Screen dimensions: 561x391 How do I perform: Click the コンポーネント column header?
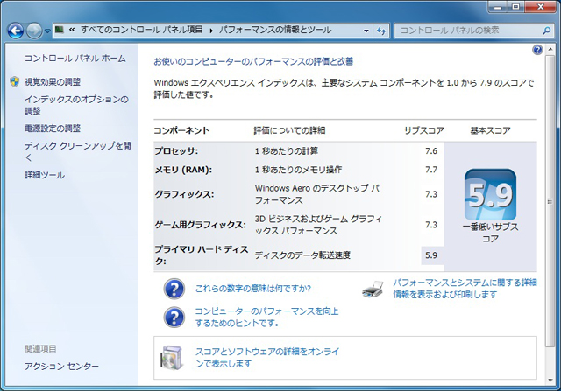(x=181, y=130)
